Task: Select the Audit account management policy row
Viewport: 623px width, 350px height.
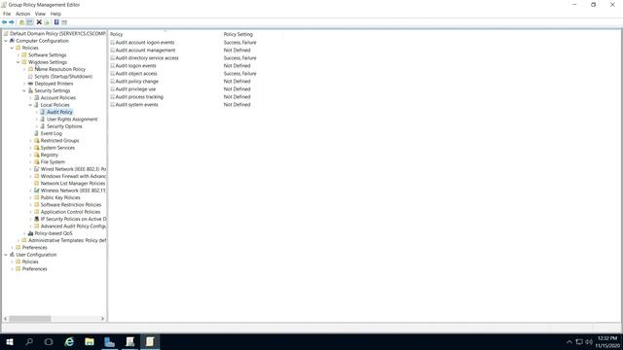Action: [x=145, y=51]
